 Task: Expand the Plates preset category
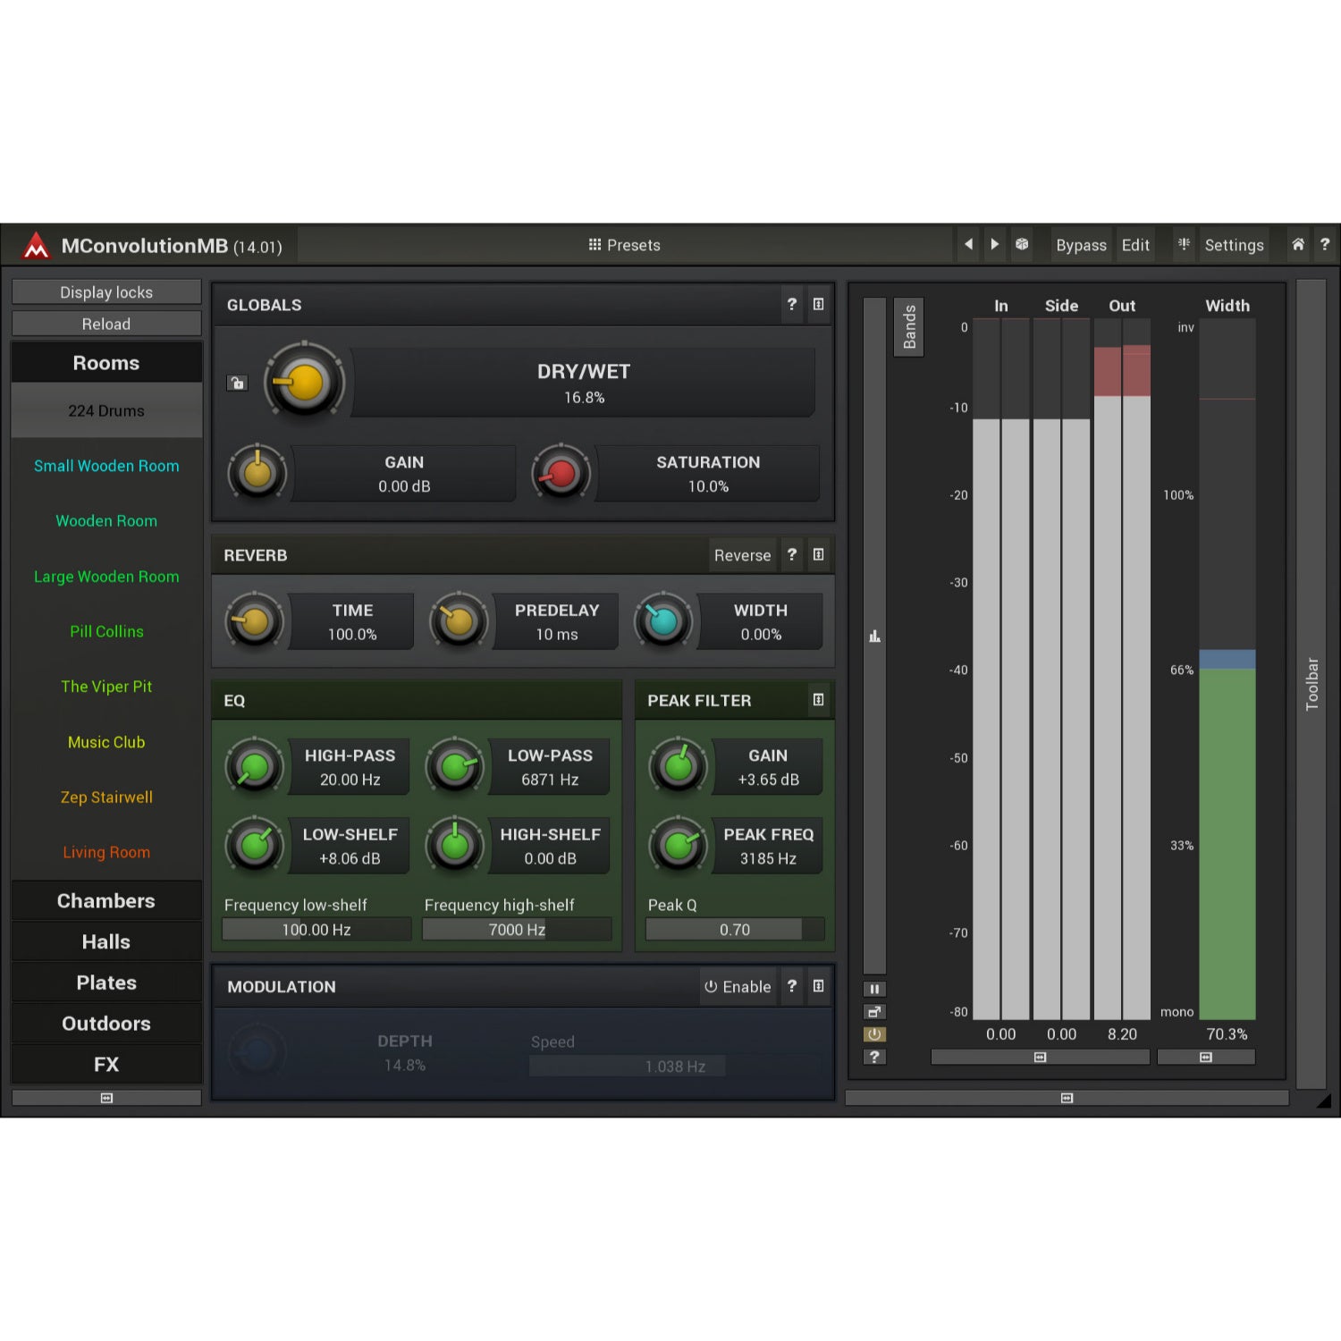click(106, 983)
